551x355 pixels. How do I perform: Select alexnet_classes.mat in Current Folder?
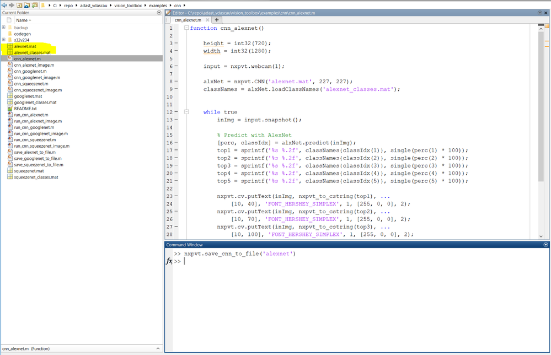click(x=33, y=52)
